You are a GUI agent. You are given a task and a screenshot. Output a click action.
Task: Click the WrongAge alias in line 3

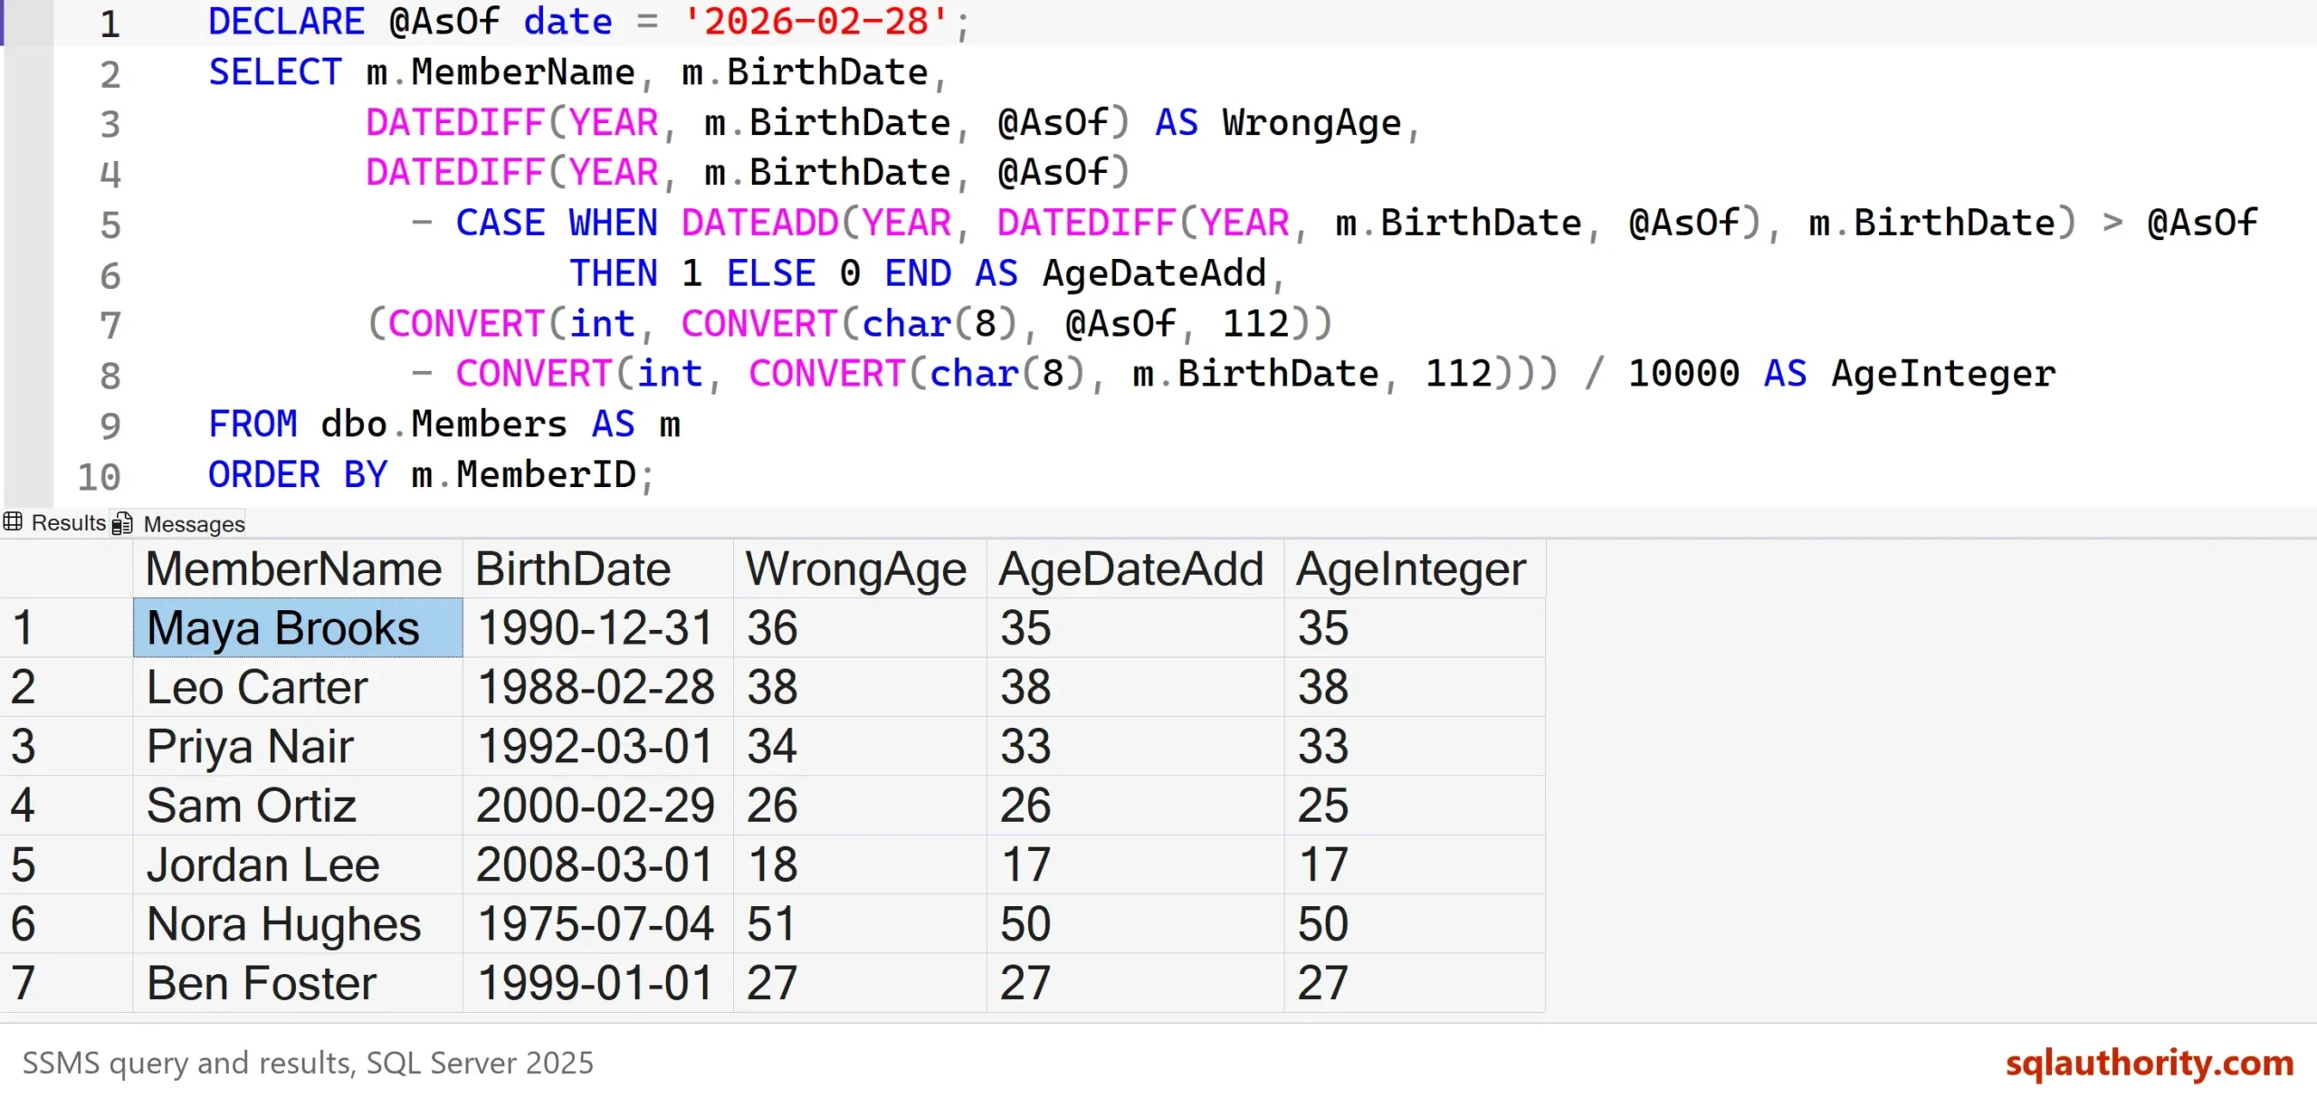point(1311,123)
